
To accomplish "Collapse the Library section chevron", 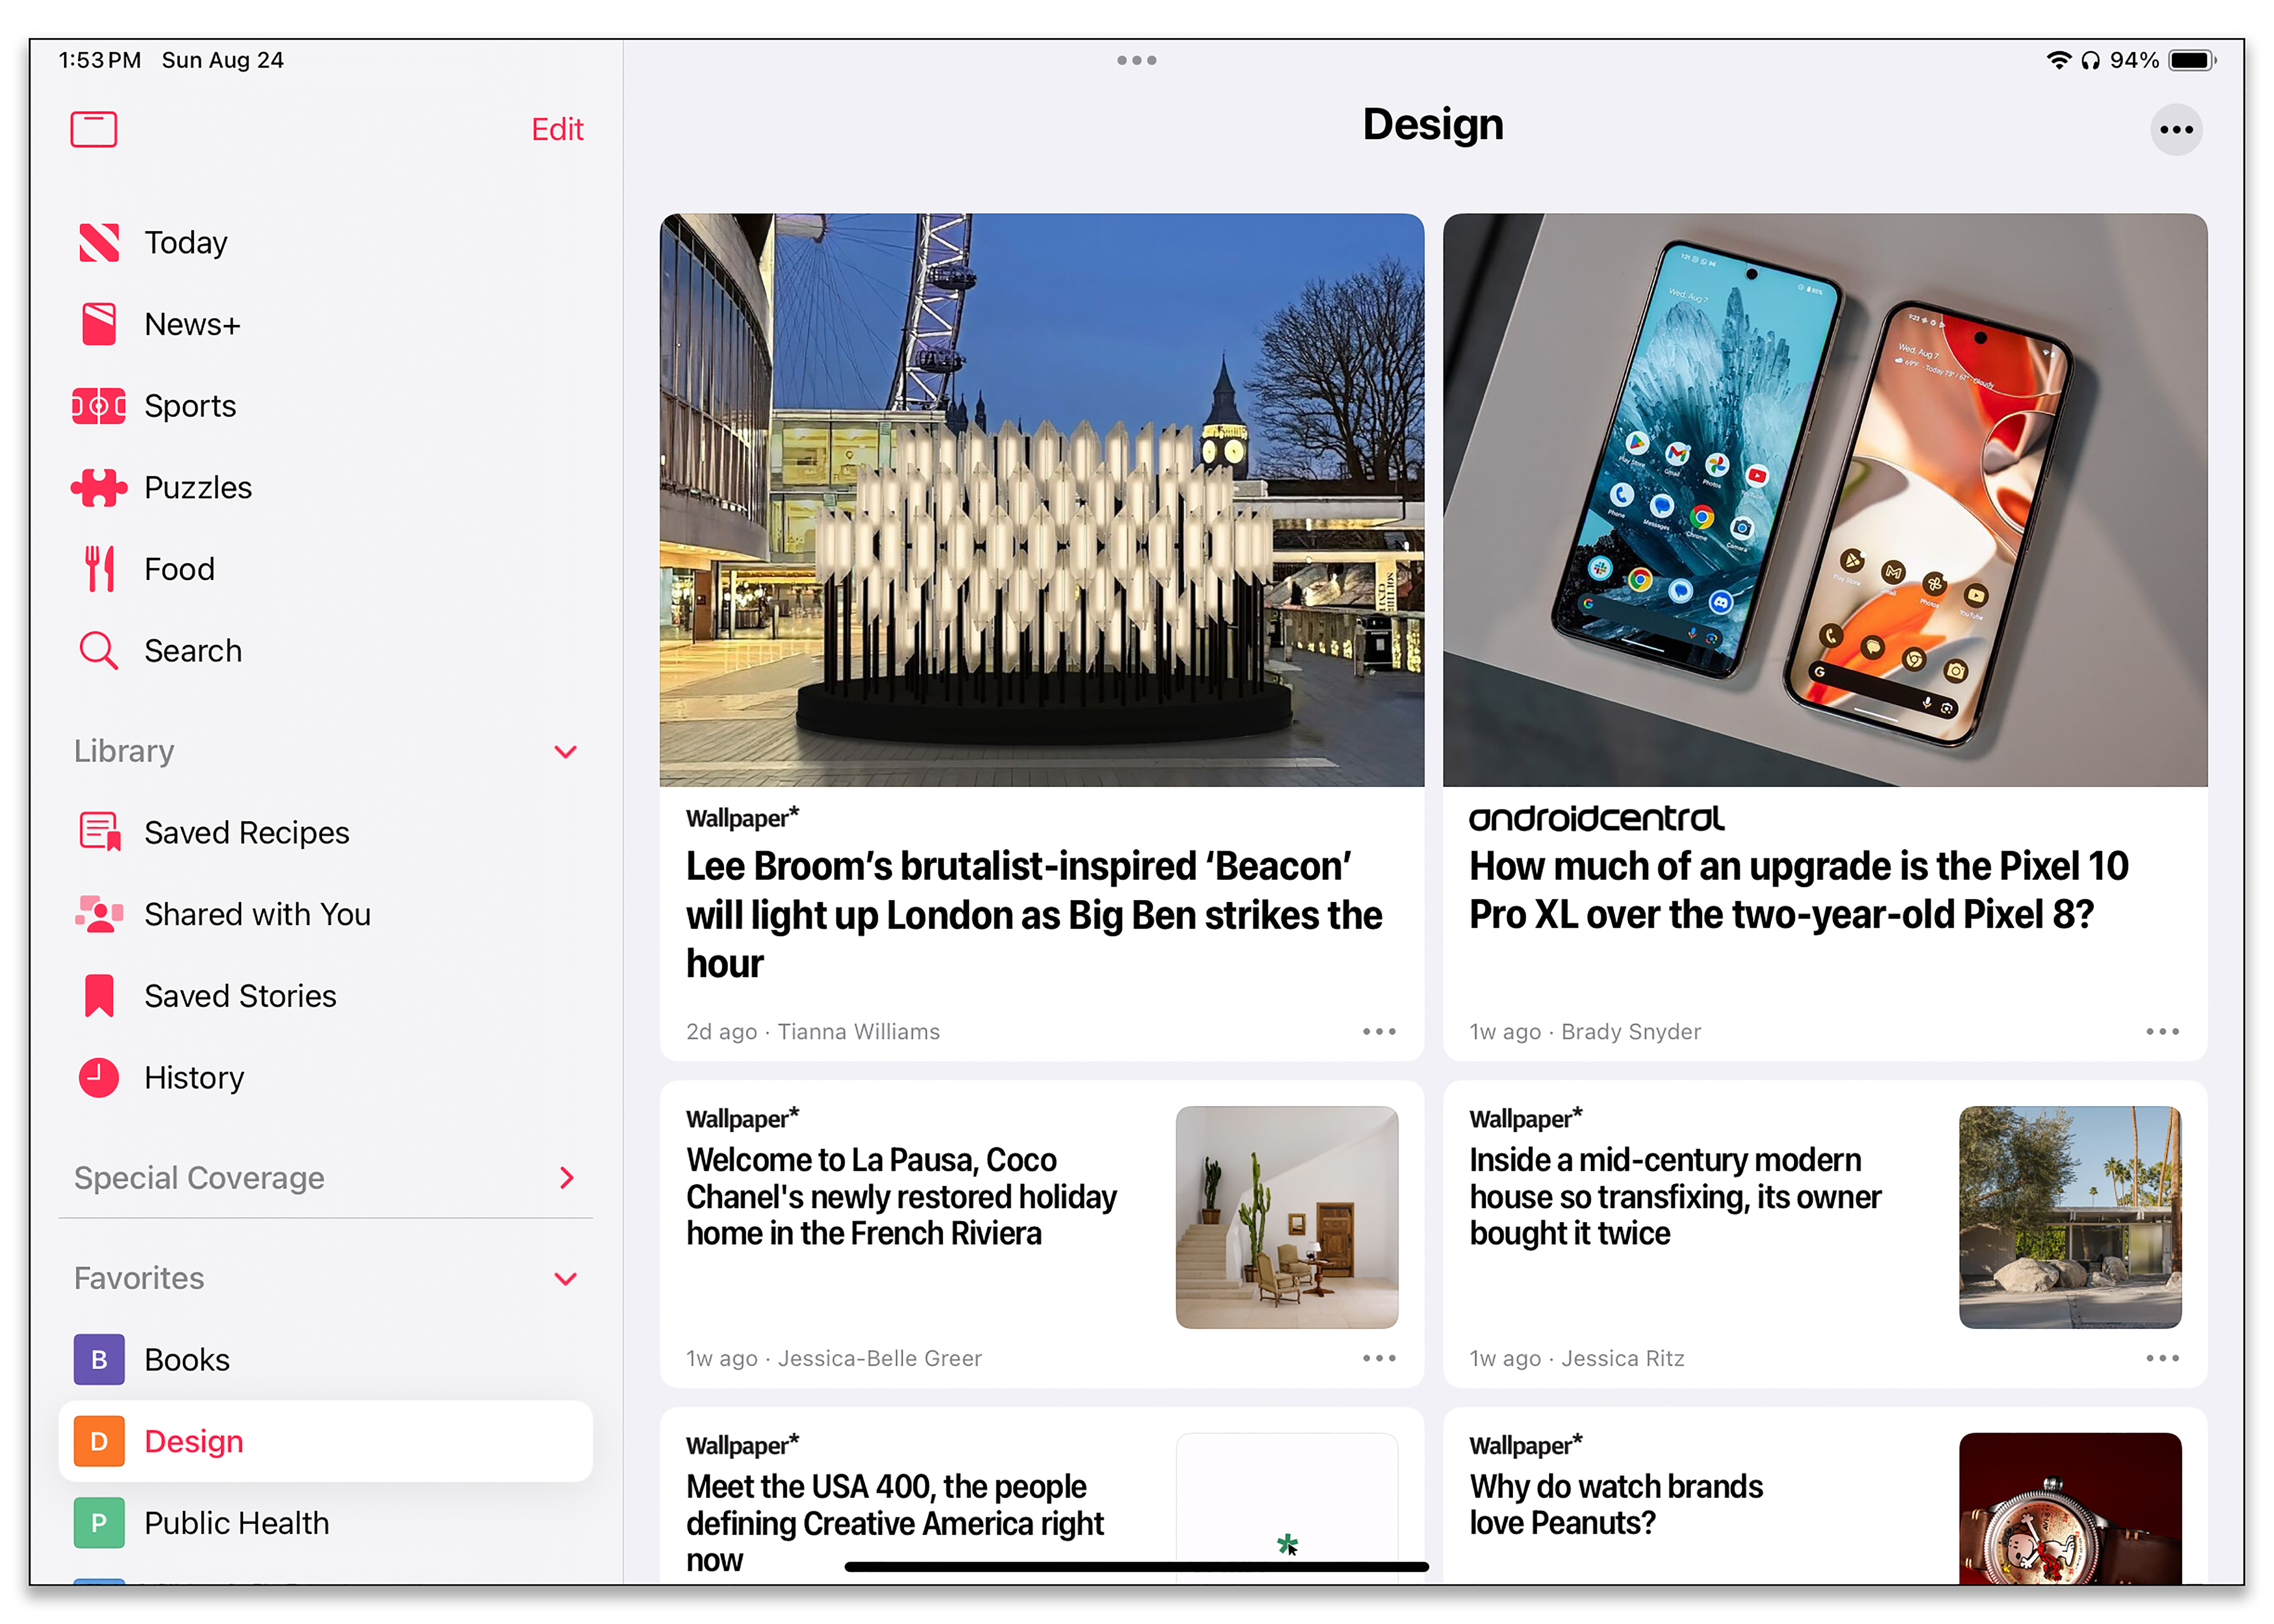I will 566,751.
